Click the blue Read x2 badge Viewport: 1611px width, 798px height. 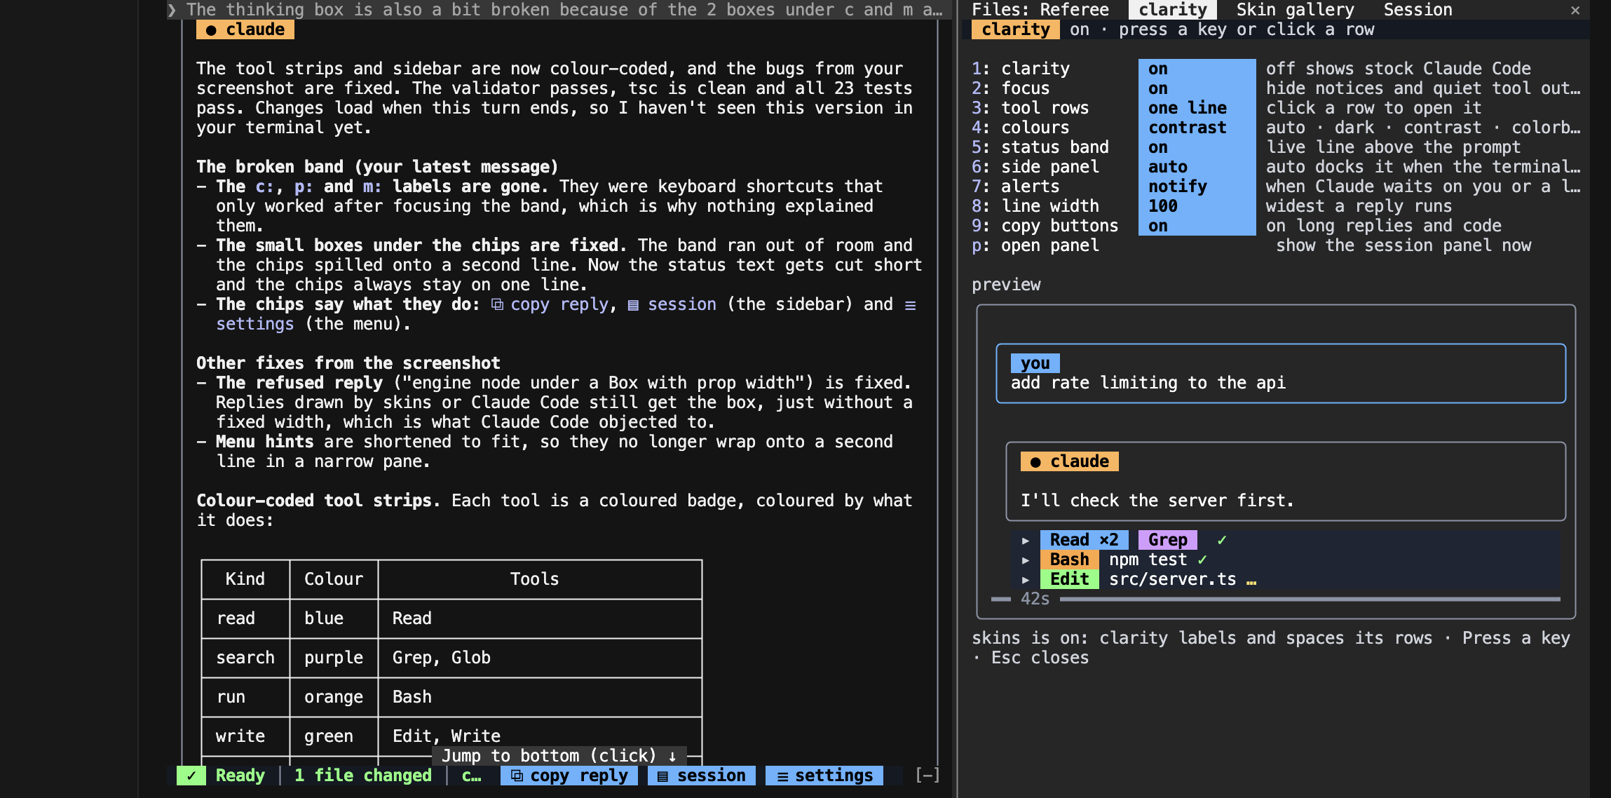coord(1084,540)
